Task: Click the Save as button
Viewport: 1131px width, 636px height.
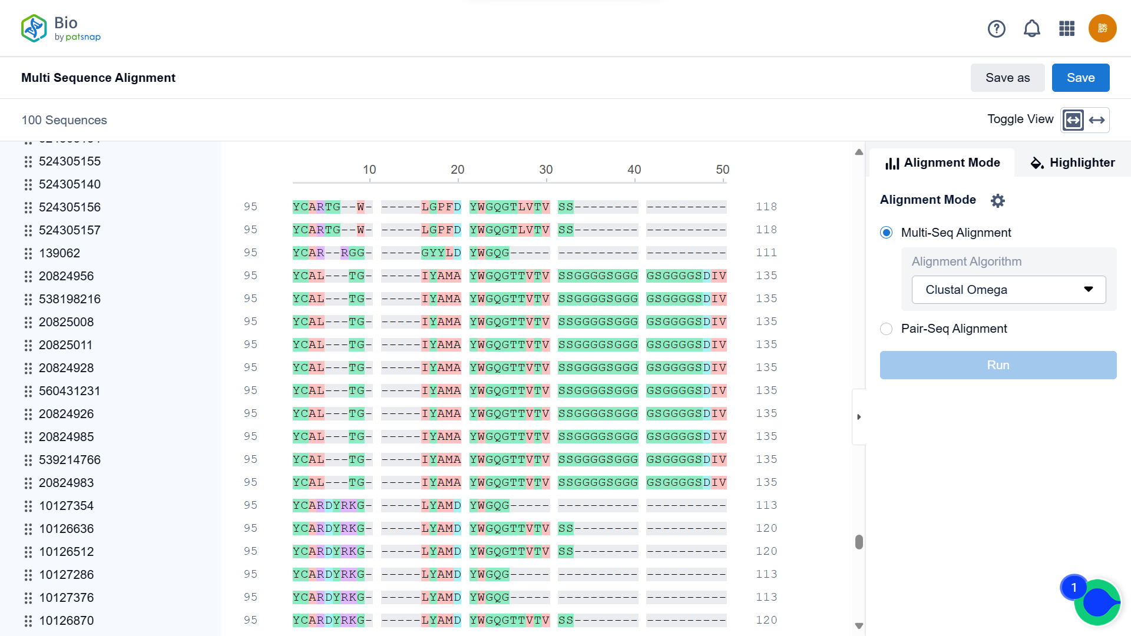Action: click(x=1007, y=78)
